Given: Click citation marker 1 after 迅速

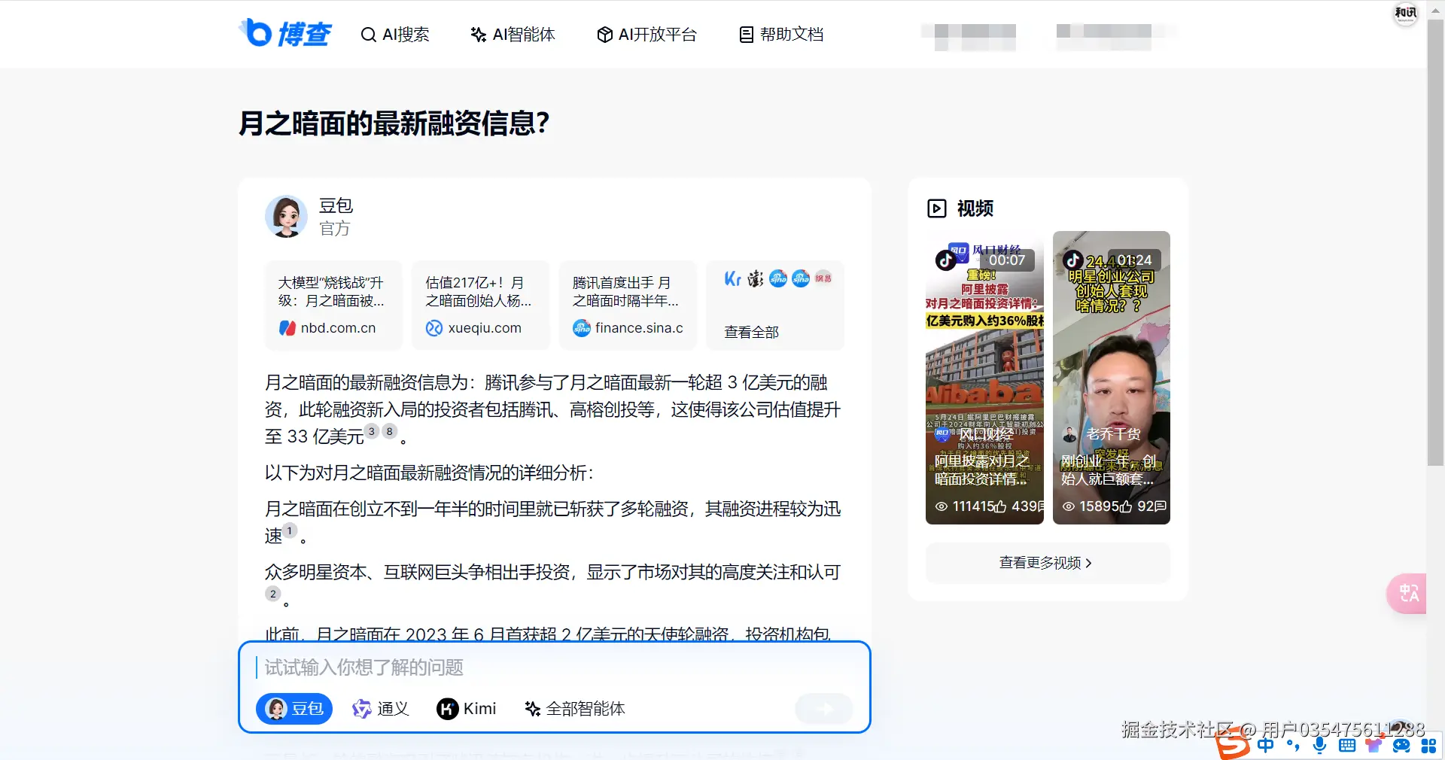Looking at the screenshot, I should click(x=290, y=530).
